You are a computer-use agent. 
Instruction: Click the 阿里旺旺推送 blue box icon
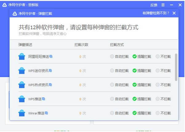coord(22,57)
